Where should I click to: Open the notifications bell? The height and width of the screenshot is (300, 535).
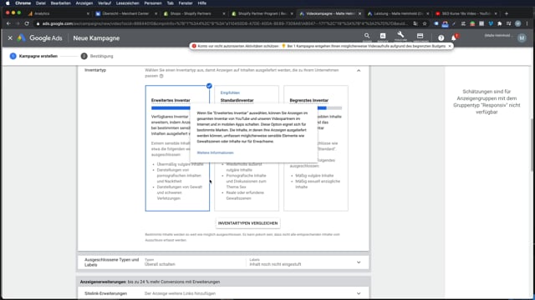point(454,37)
